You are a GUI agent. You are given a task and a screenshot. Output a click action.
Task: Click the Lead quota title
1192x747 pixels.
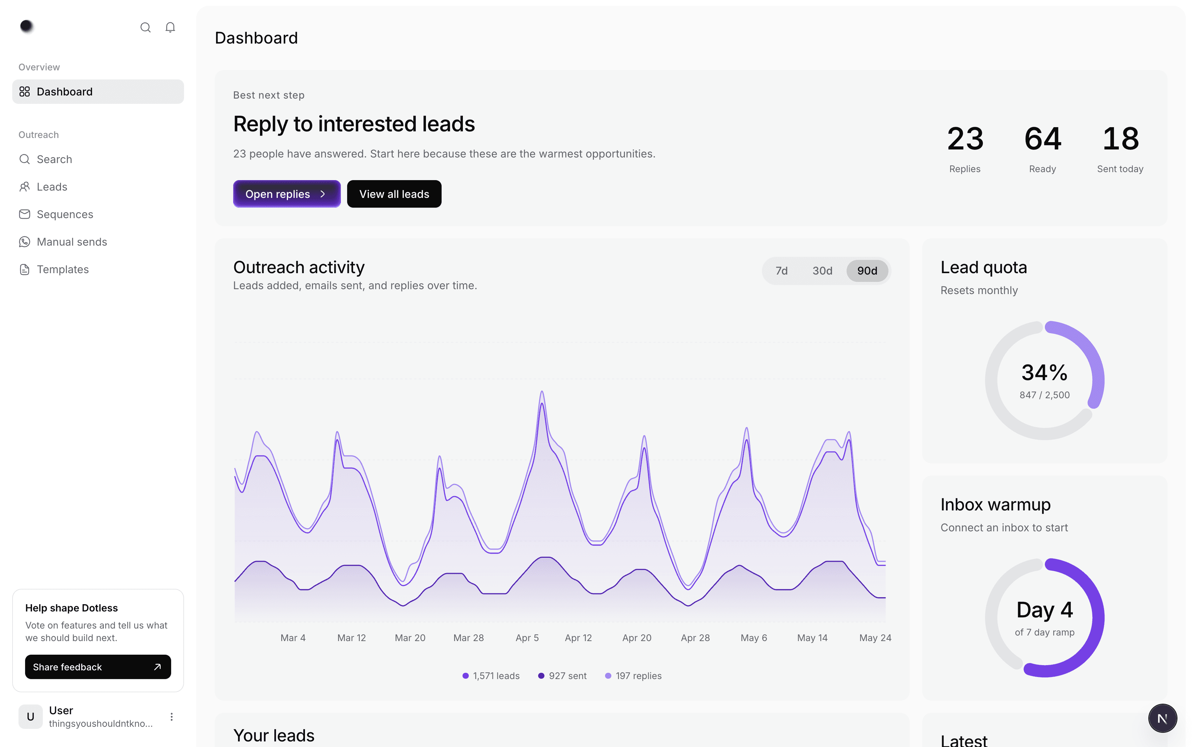tap(984, 267)
